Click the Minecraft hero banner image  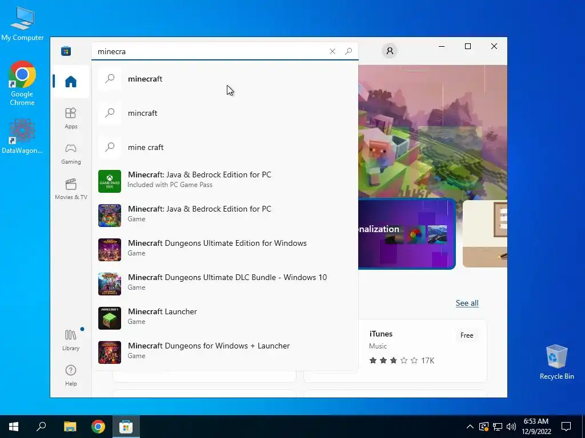tap(433, 132)
